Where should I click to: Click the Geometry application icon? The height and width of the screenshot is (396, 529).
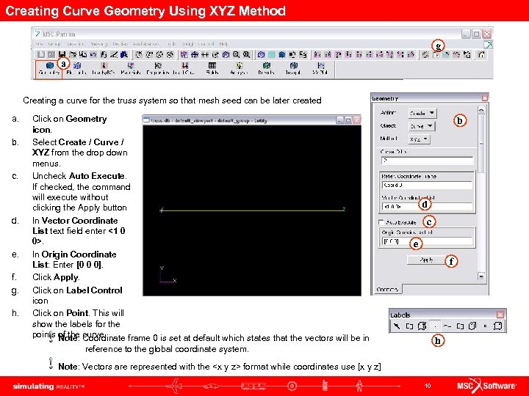pos(49,68)
